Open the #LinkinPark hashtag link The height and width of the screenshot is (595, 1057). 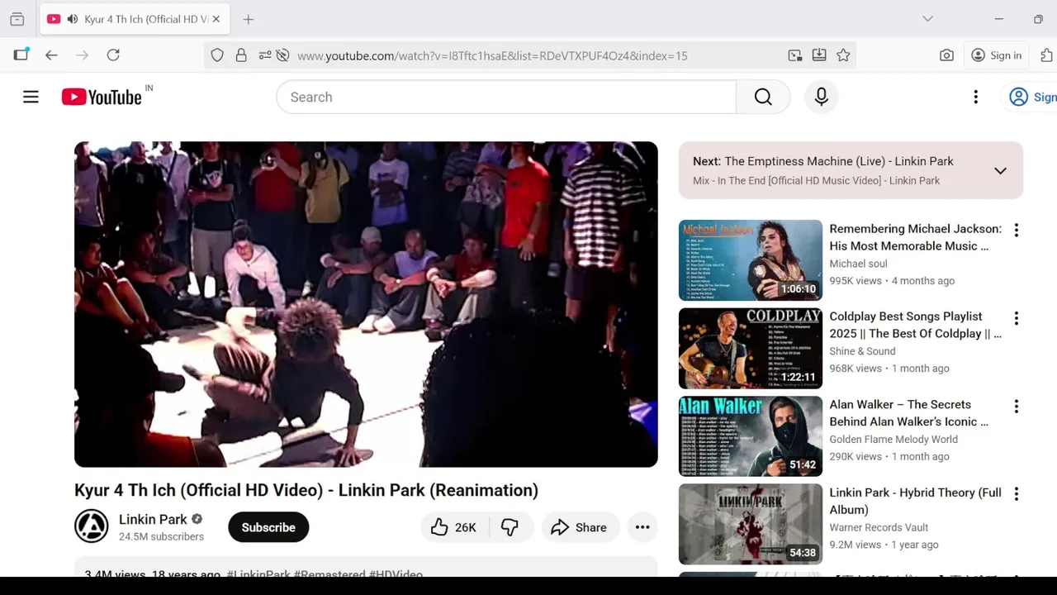pyautogui.click(x=258, y=574)
